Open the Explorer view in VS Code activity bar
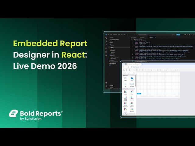Viewport: 195px width, 146px height. click(x=106, y=38)
